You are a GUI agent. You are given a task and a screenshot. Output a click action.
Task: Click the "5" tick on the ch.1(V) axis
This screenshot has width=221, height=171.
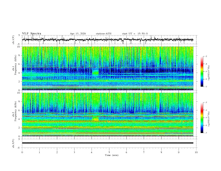(20, 35)
